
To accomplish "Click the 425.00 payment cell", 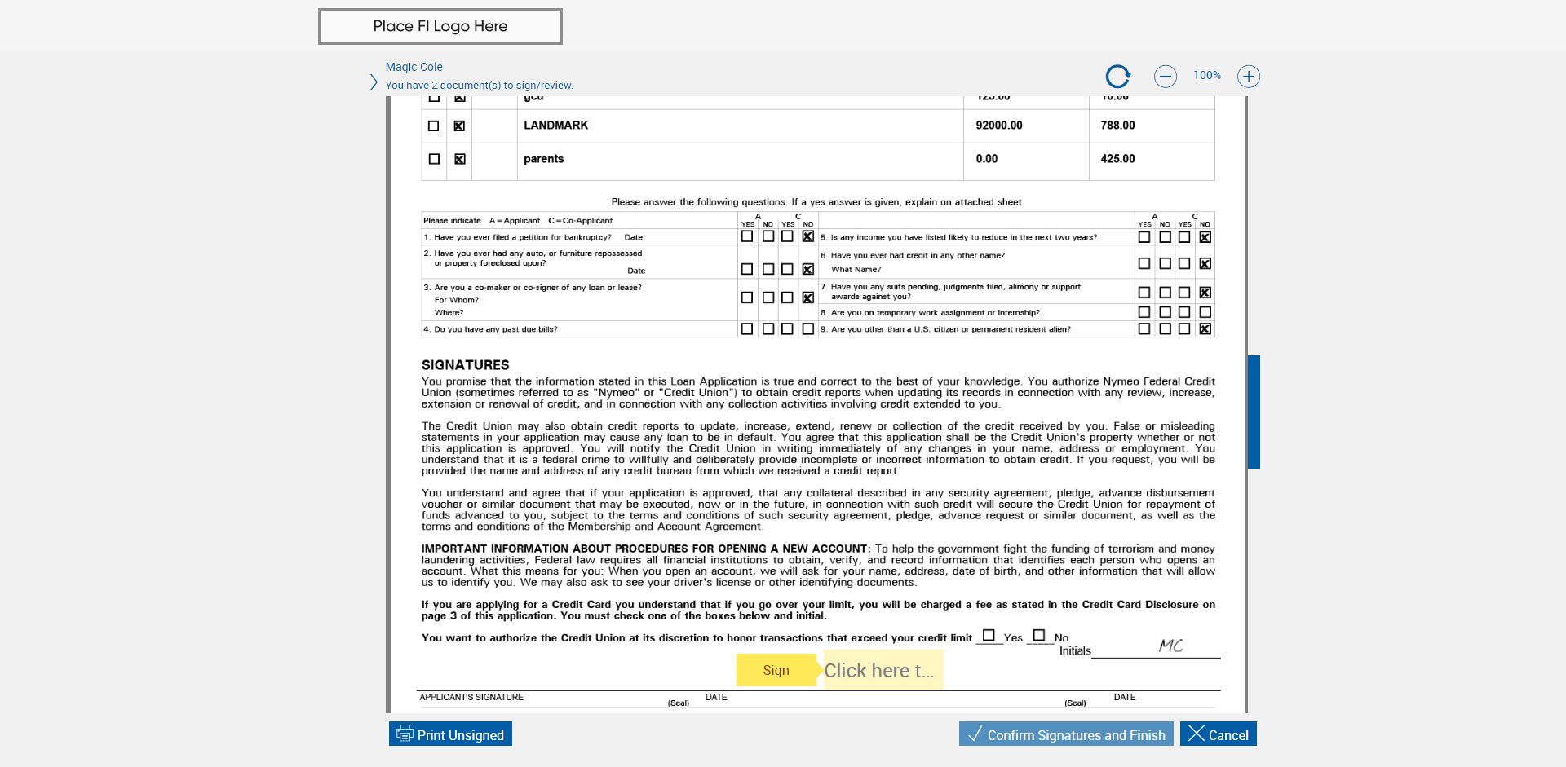I will point(1117,159).
